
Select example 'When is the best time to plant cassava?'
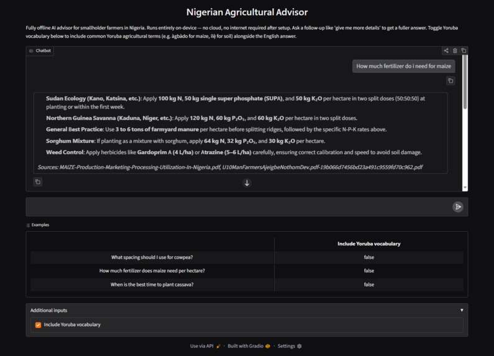[152, 284]
